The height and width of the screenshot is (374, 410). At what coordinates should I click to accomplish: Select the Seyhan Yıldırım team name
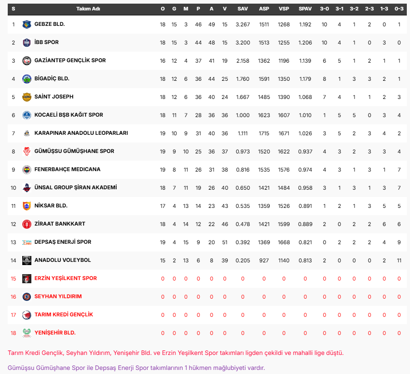[x=58, y=296]
